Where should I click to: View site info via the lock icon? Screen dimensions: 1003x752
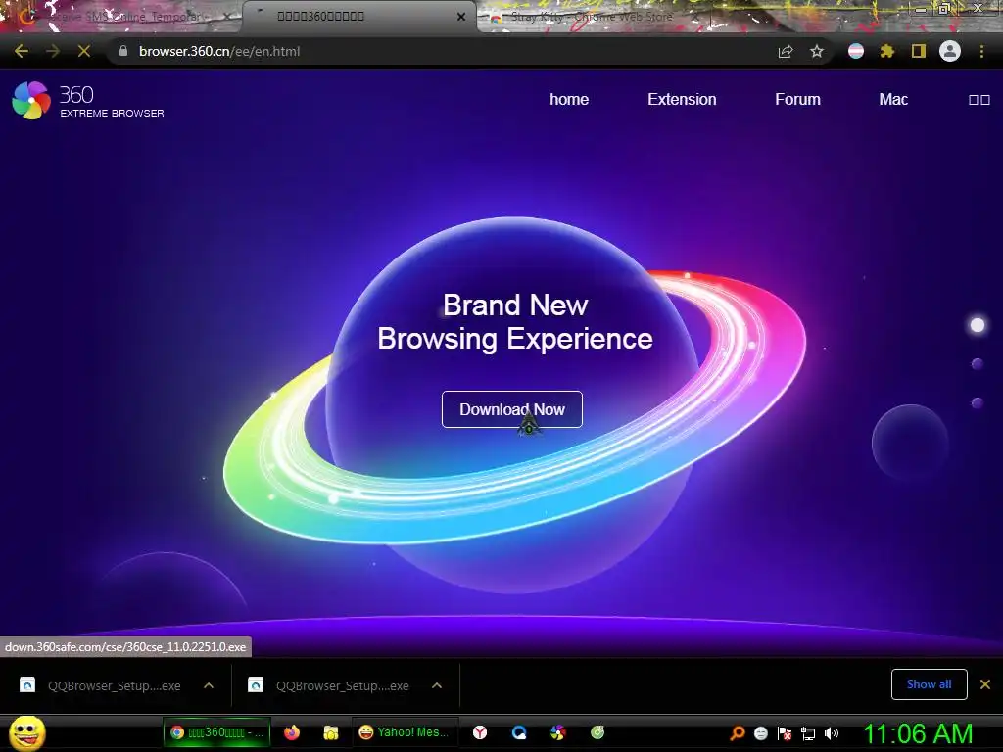pyautogui.click(x=122, y=51)
